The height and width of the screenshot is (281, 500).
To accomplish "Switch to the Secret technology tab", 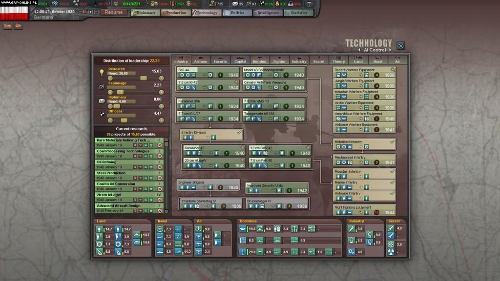I will point(318,60).
